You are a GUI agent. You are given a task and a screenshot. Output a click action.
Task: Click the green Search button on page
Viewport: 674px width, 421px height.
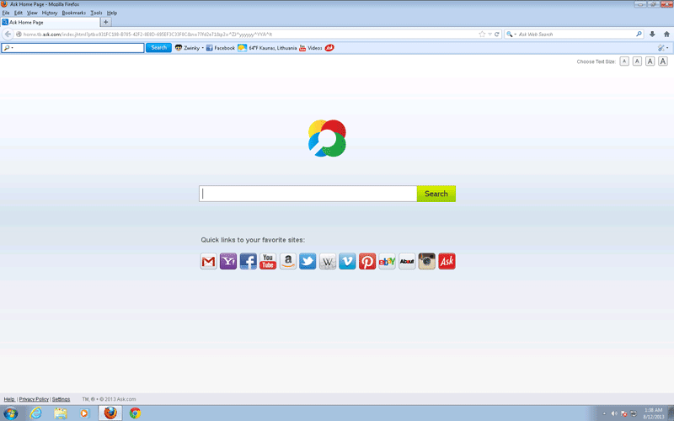point(436,194)
